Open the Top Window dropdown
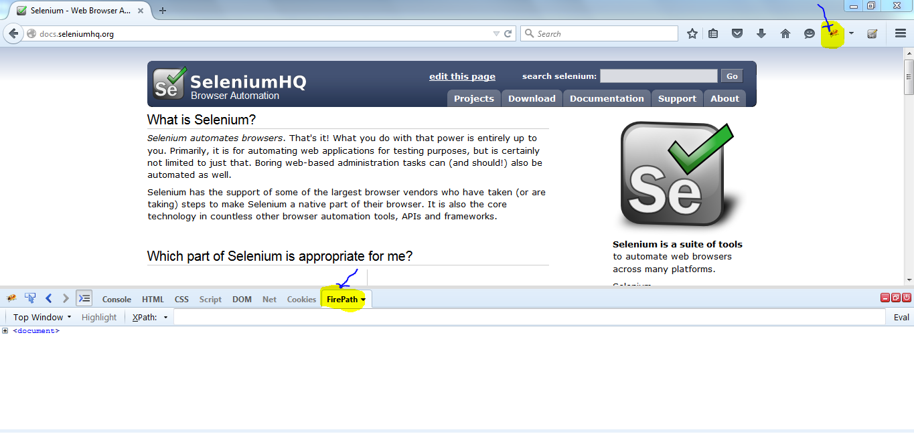The image size is (914, 442). 42,317
